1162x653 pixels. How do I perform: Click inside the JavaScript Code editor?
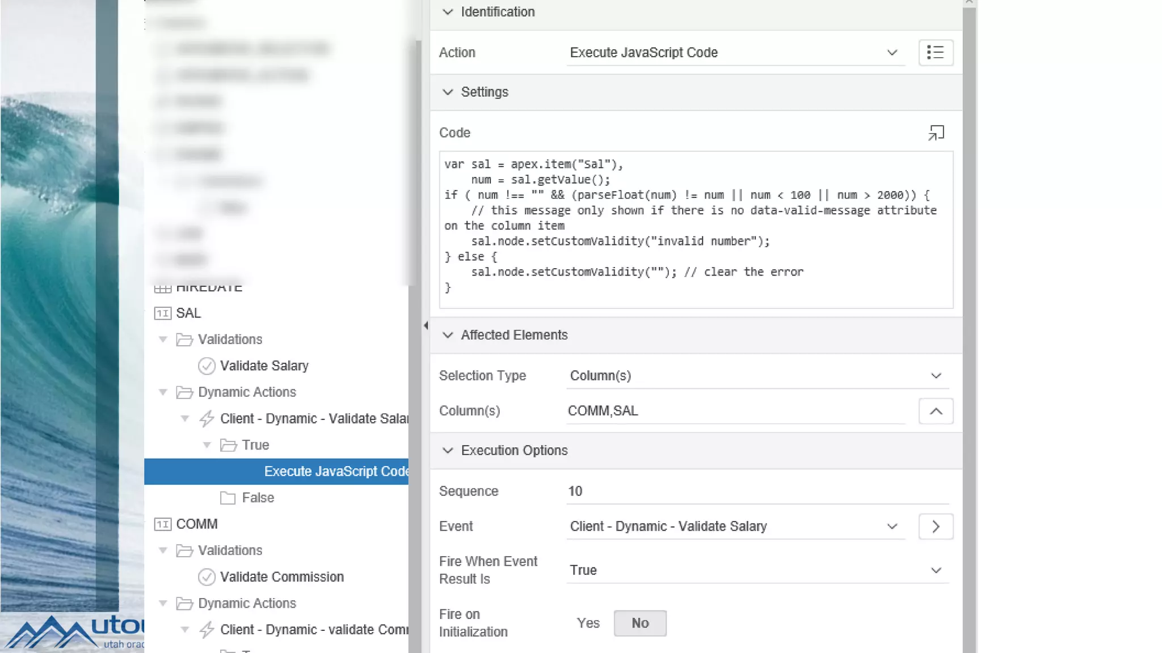(x=696, y=230)
